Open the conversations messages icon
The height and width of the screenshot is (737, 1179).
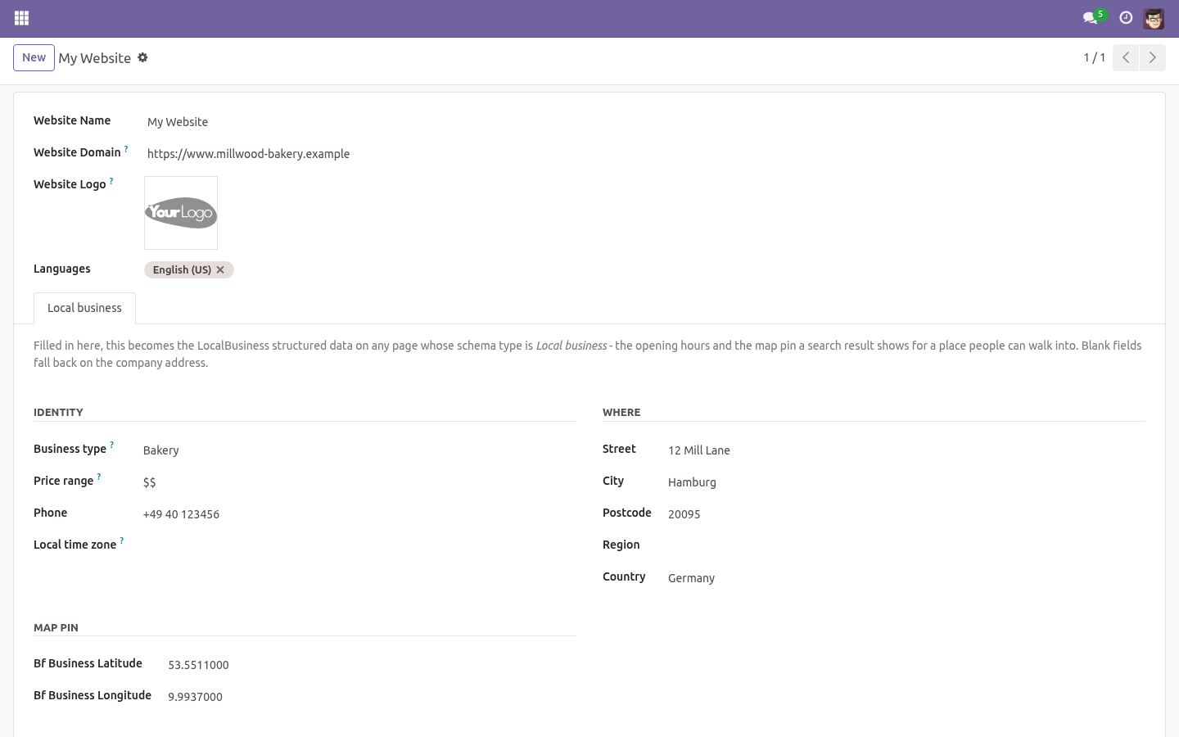[1090, 18]
